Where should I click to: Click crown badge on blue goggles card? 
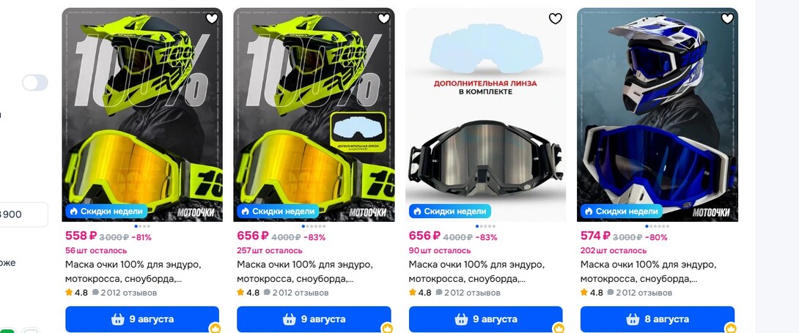pos(731,328)
